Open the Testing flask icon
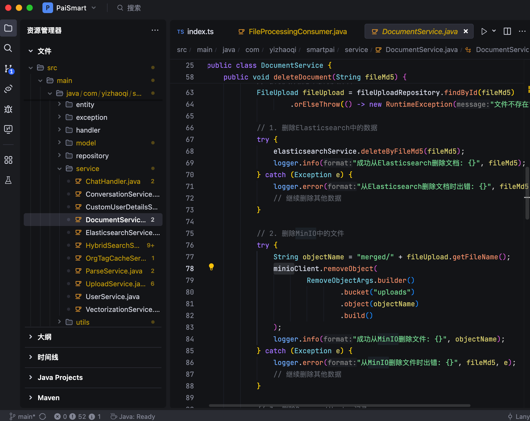530x421 pixels. tap(8, 180)
